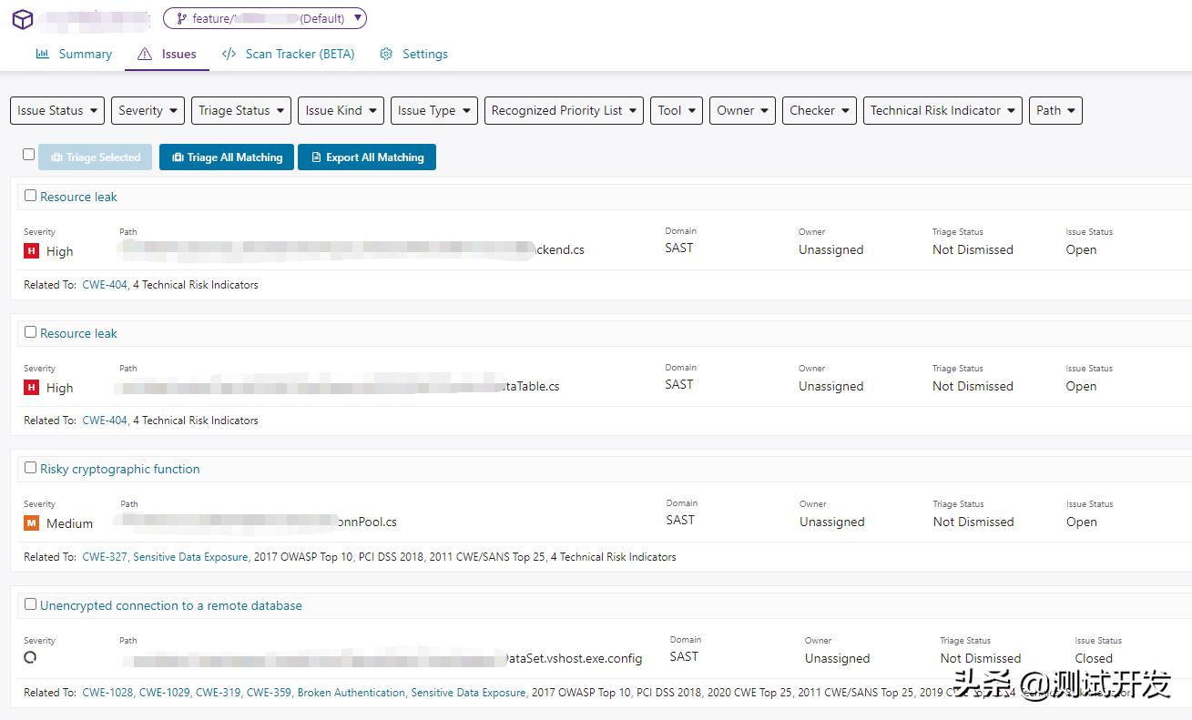Check the Unencrypted connection issue checkbox
Viewport: 1192px width, 720px height.
(x=30, y=604)
